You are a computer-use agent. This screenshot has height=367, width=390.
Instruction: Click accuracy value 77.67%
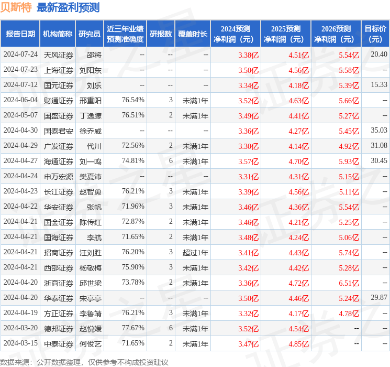coord(133,328)
